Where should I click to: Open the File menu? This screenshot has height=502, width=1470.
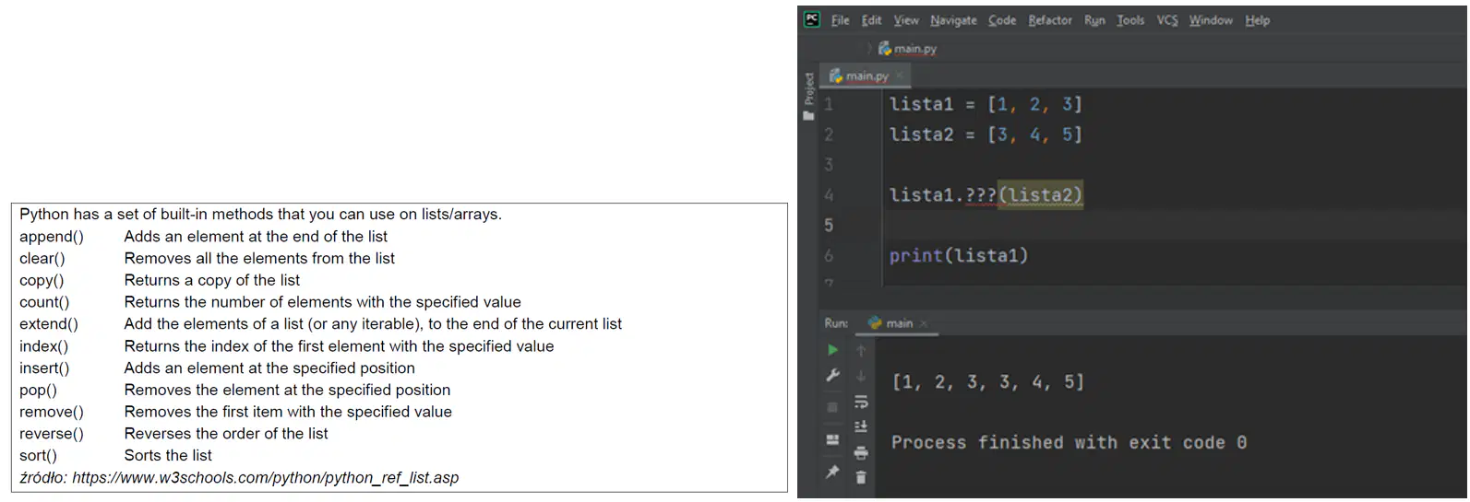tap(840, 20)
